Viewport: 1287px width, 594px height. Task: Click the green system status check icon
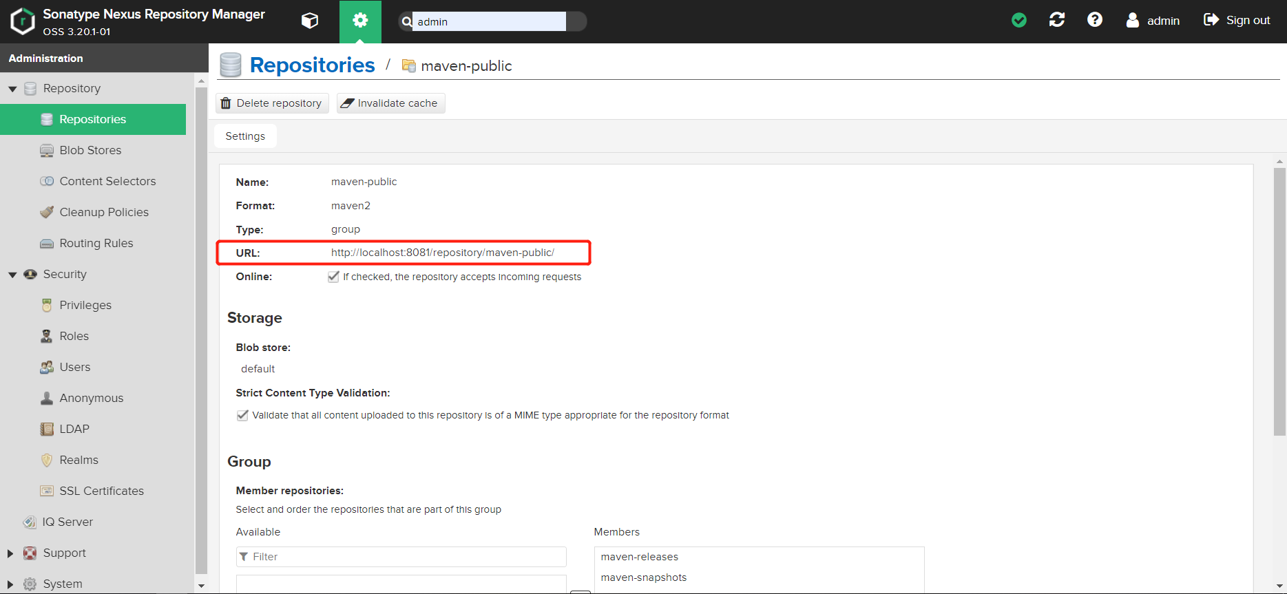click(x=1019, y=21)
